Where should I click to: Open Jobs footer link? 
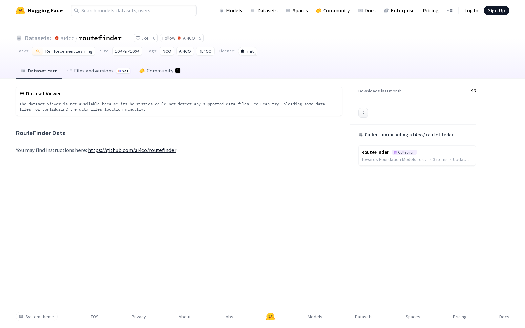coord(228,317)
